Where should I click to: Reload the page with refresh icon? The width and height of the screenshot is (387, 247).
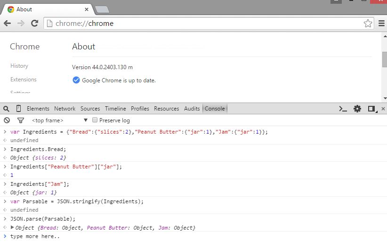click(34, 23)
